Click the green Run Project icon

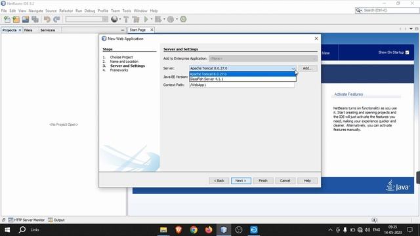[146, 19]
